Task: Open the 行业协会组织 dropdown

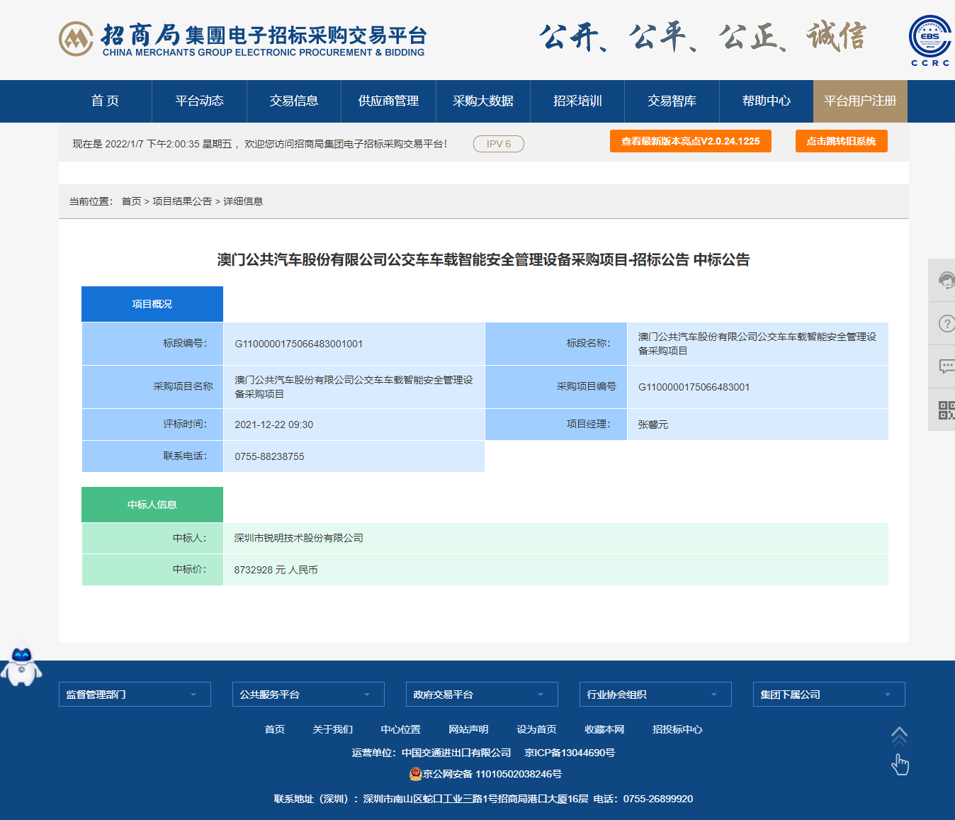Action: tap(655, 695)
